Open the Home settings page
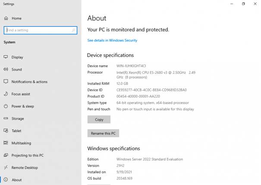261x185 pixels. coord(41,18)
